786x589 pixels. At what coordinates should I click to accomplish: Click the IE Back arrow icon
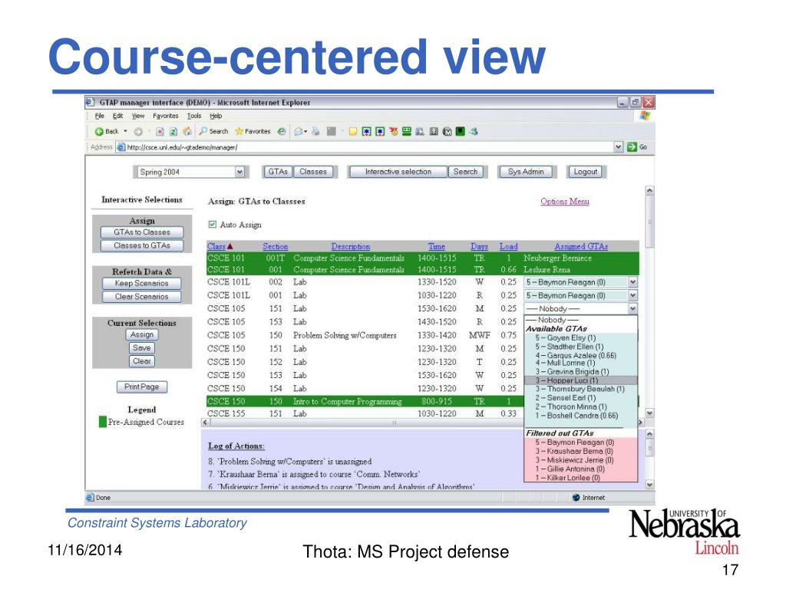[x=99, y=132]
